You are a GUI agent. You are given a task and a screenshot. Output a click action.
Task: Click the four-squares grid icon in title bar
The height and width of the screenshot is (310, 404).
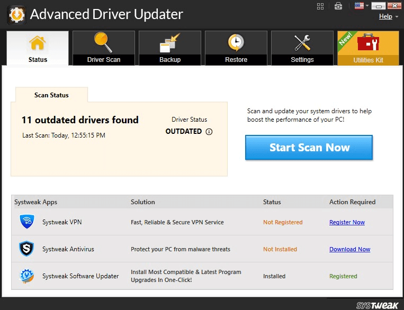[320, 6]
